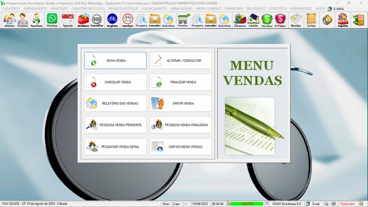Click Pesquisa icon next to Serviços

tap(142, 20)
